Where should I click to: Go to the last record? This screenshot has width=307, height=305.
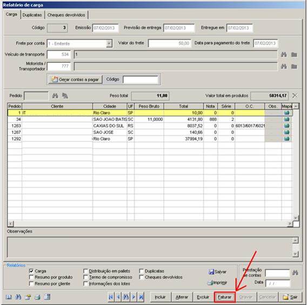[x=141, y=297]
